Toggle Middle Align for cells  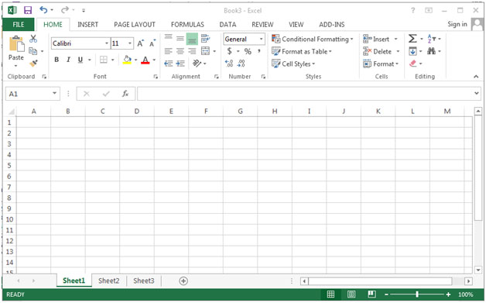pyautogui.click(x=180, y=39)
